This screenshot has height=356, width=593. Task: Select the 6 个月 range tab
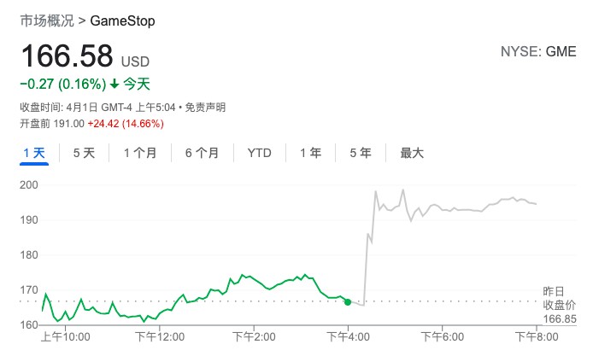click(x=202, y=154)
